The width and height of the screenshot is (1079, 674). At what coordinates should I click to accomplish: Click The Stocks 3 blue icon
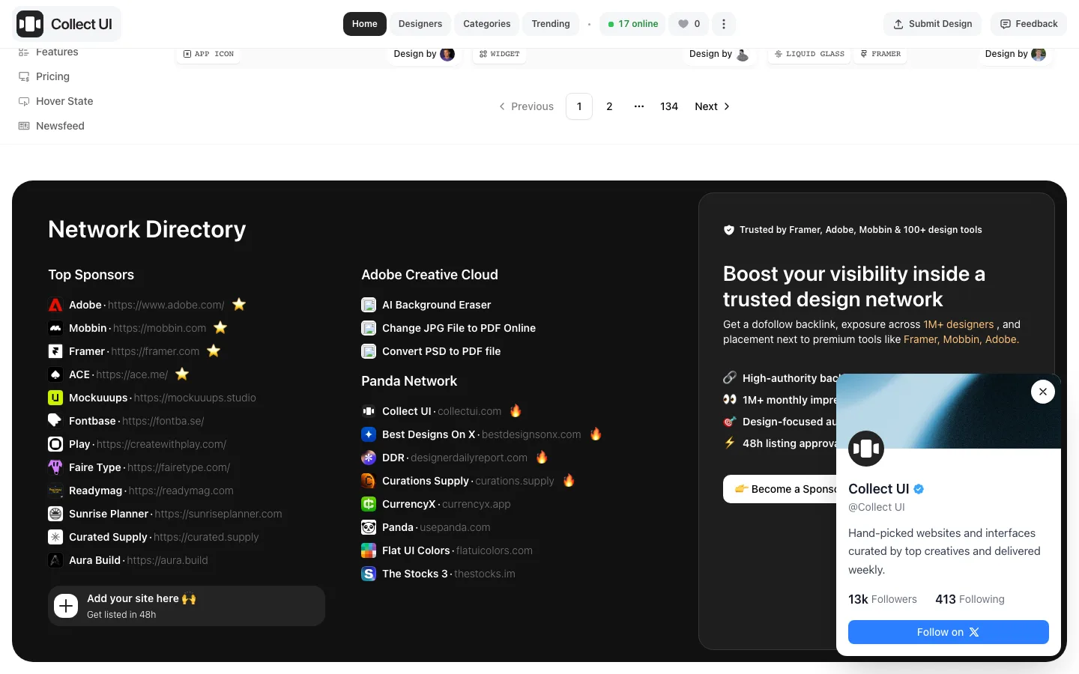click(369, 574)
